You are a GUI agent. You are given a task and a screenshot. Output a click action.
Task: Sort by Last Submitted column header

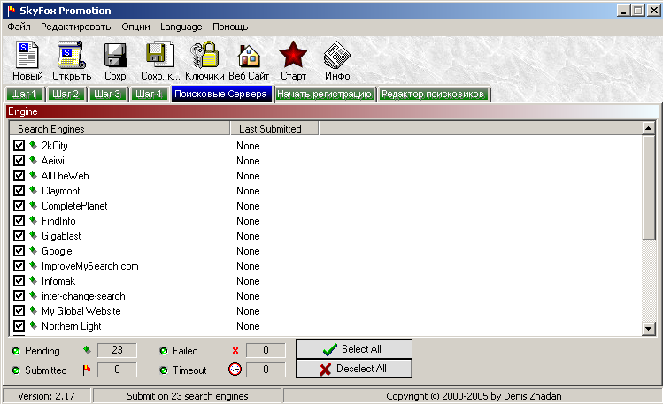(274, 129)
